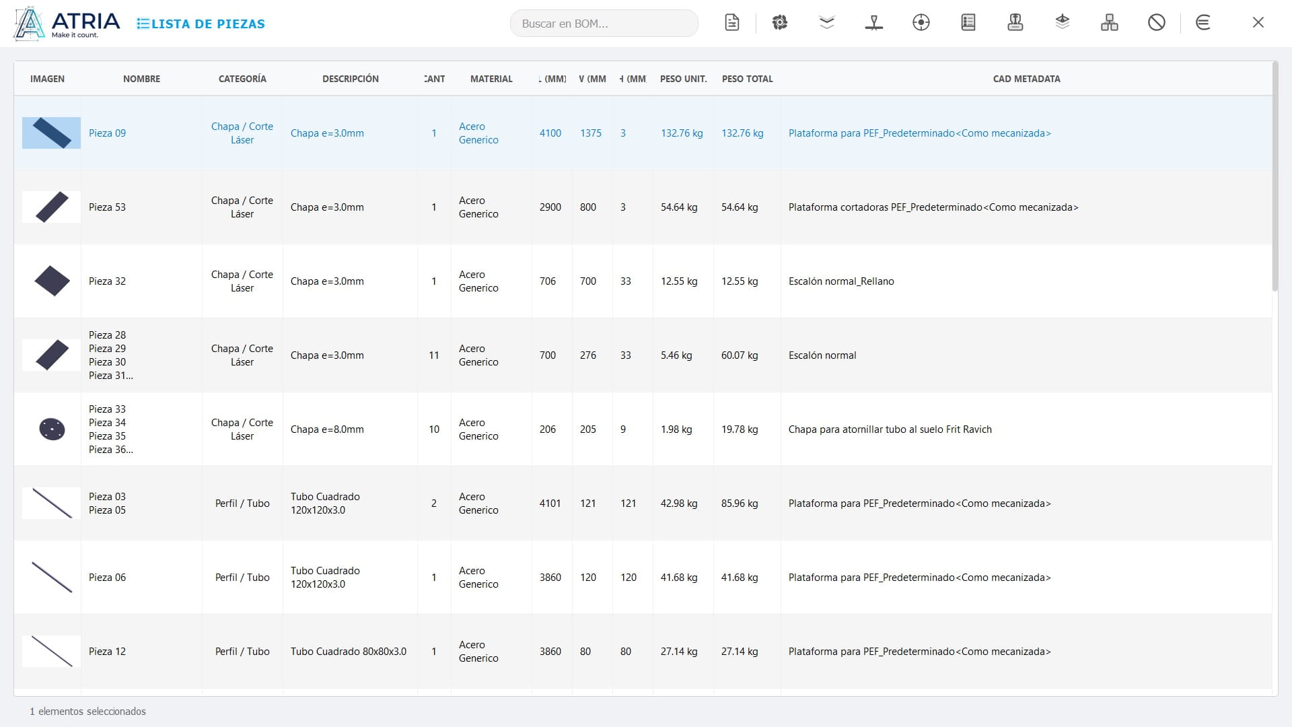Open the saw blade cutting icon
This screenshot has width=1292, height=727.
(x=780, y=23)
